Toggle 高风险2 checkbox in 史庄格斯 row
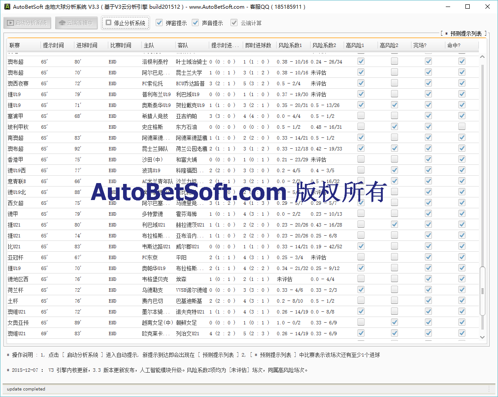The image size is (498, 397). [394, 127]
